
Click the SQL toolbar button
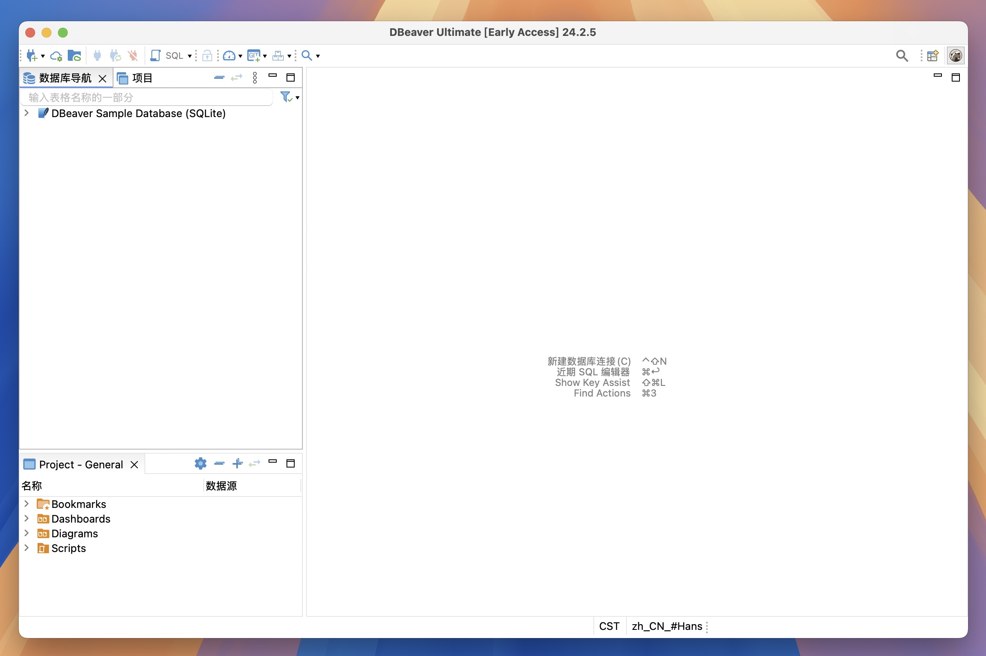(x=174, y=55)
